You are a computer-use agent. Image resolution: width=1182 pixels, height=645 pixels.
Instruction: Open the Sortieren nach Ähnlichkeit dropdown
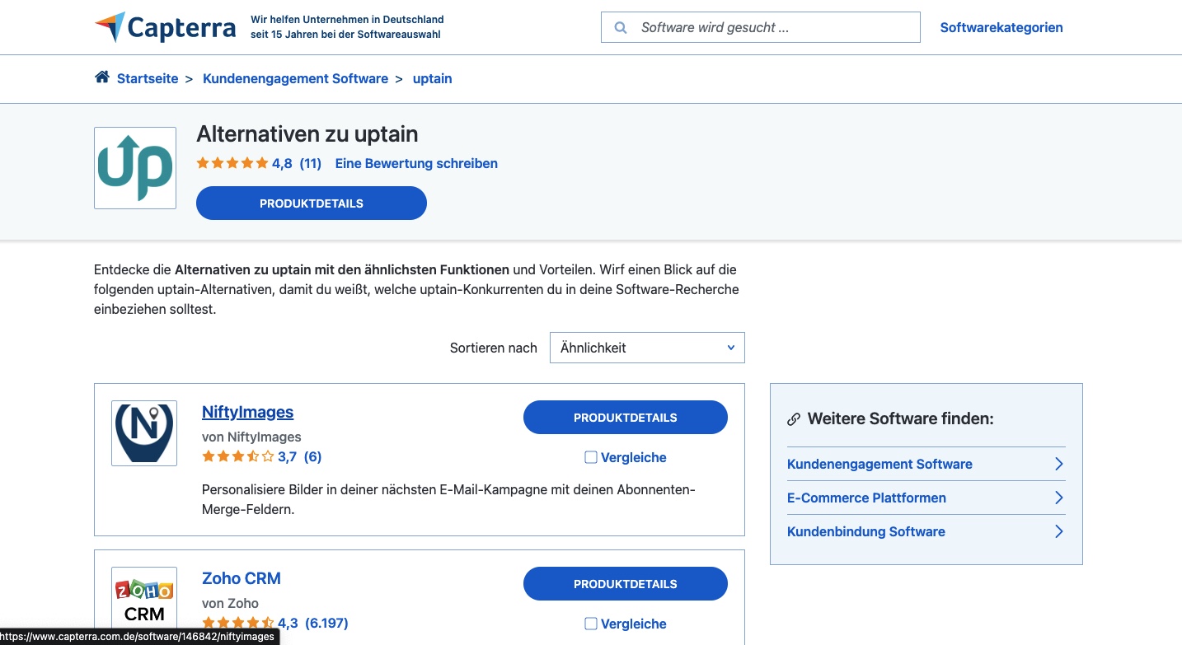pos(646,348)
